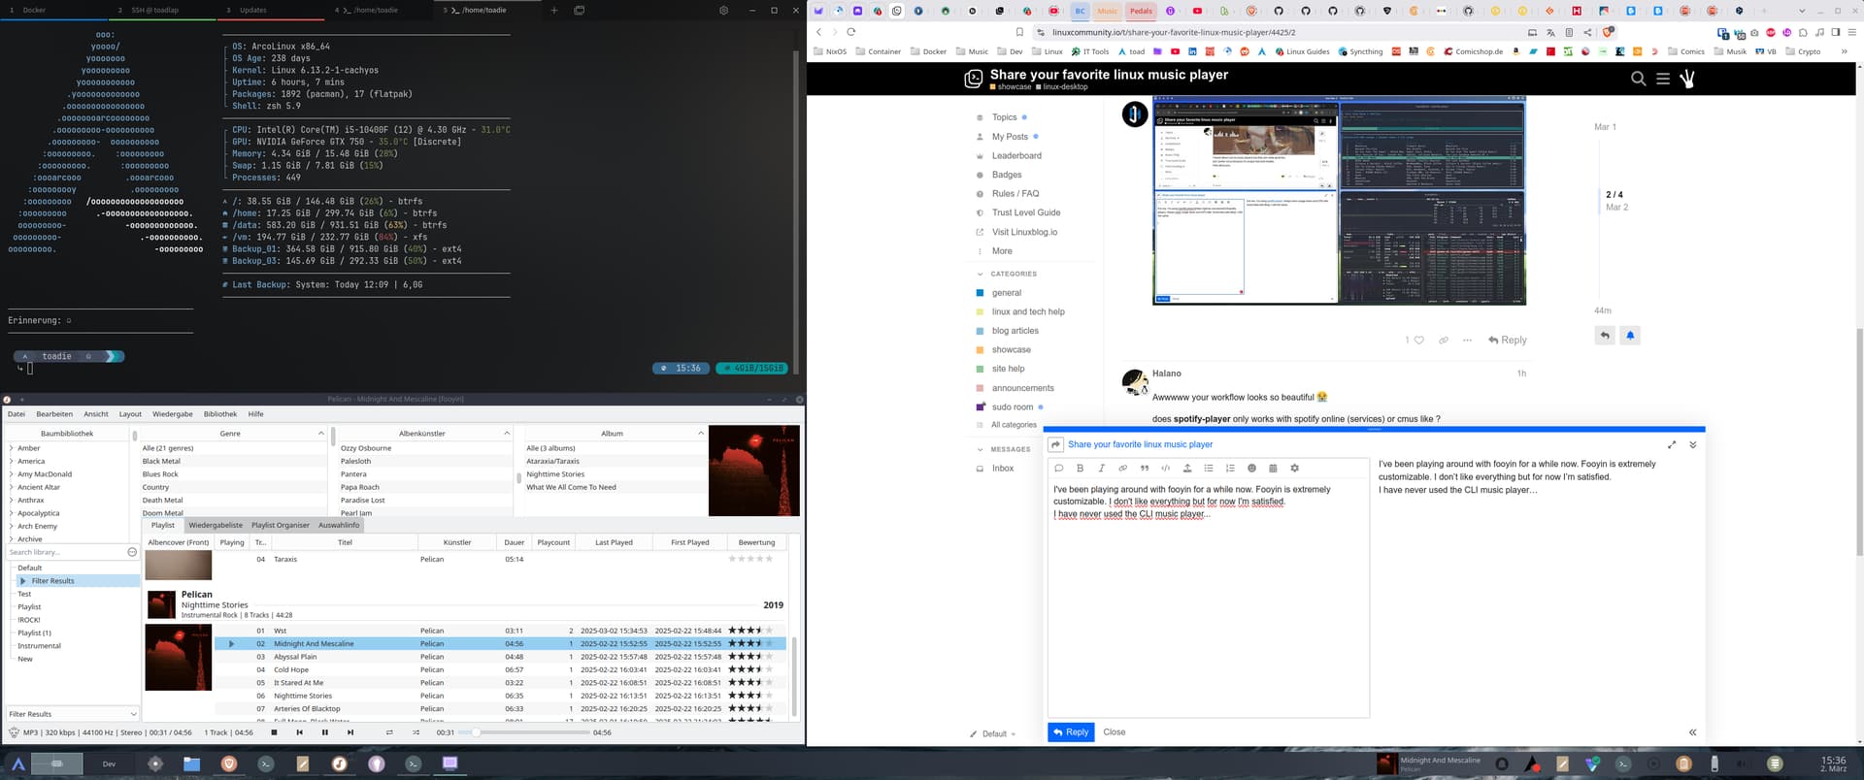Click upload icon in reply editor
1864x780 pixels.
[1186, 468]
